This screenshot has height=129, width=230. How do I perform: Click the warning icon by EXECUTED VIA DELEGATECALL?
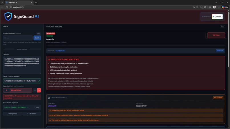tap(49, 60)
